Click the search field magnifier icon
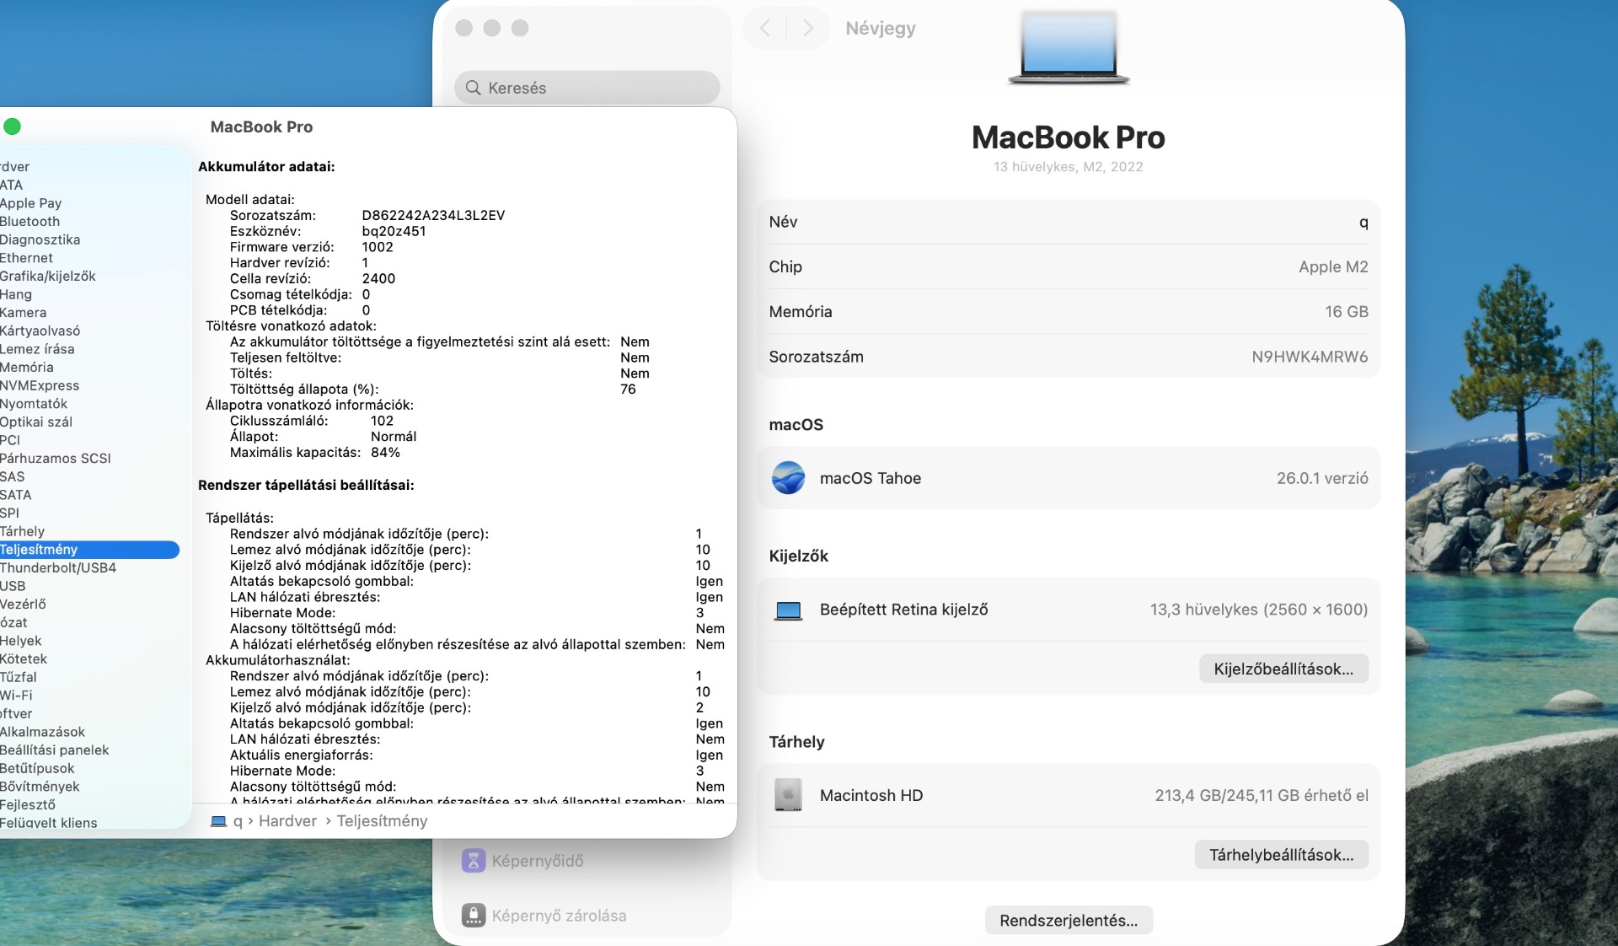 pos(474,88)
